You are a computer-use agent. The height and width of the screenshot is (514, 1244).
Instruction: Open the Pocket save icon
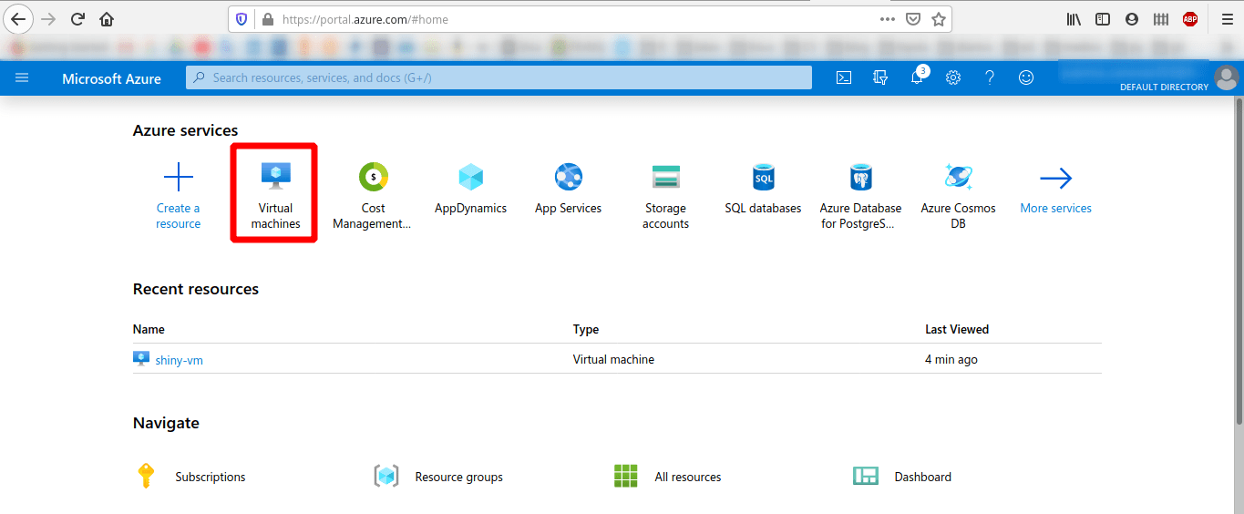912,19
